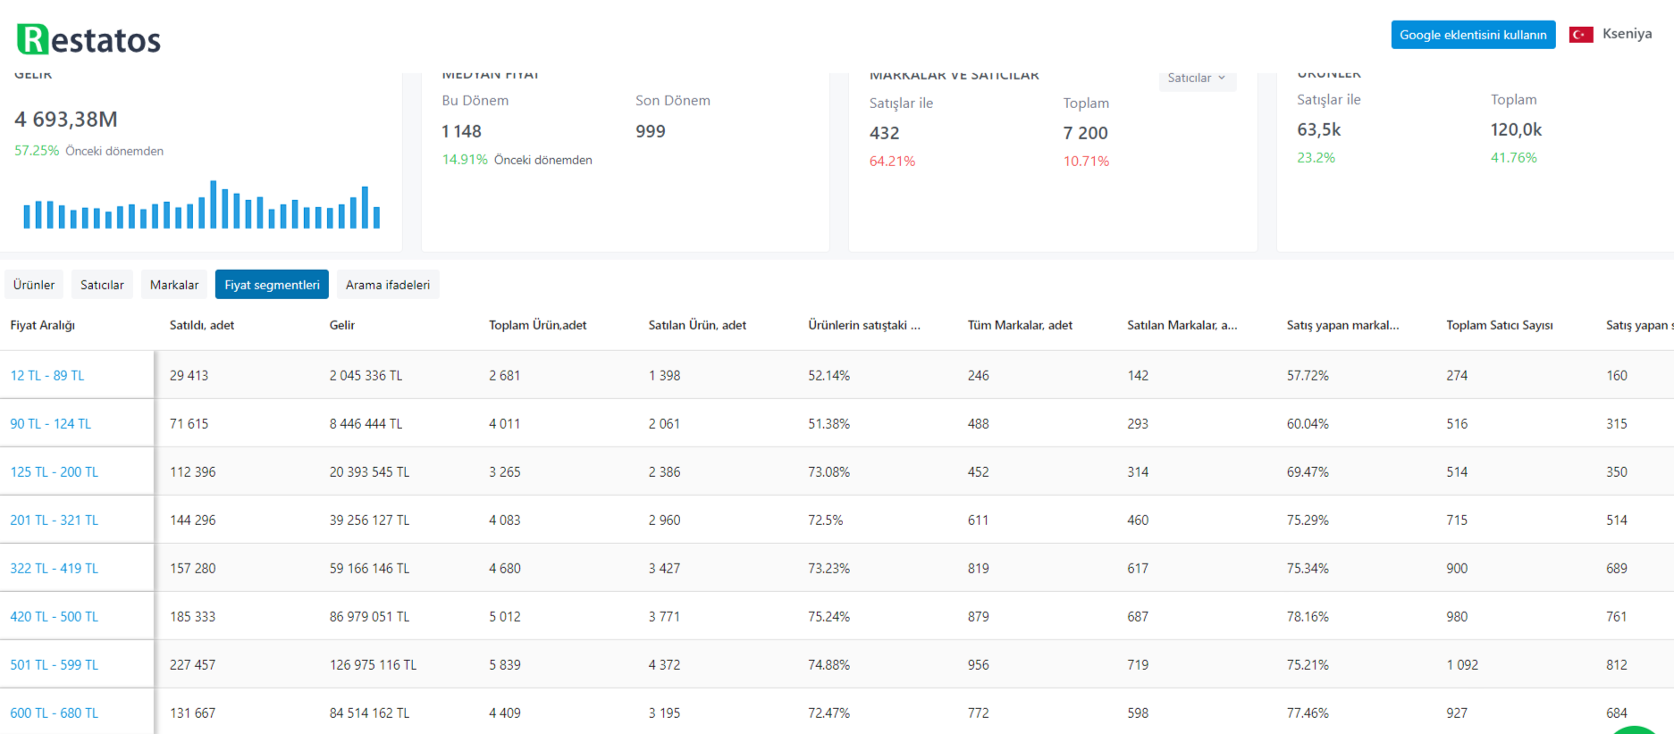Open the 125 TL - 200 TL segment

pyautogui.click(x=55, y=472)
